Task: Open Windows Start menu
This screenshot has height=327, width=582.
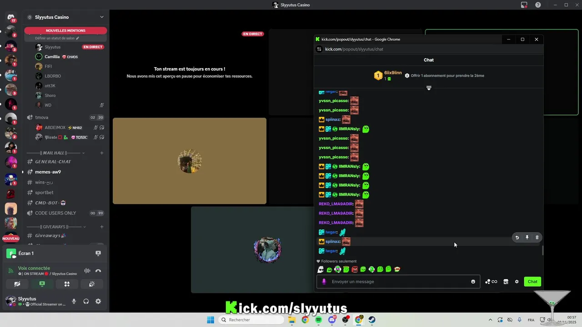Action: (x=210, y=320)
